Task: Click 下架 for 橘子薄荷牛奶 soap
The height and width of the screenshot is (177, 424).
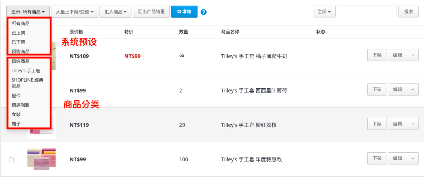Action: tap(377, 55)
